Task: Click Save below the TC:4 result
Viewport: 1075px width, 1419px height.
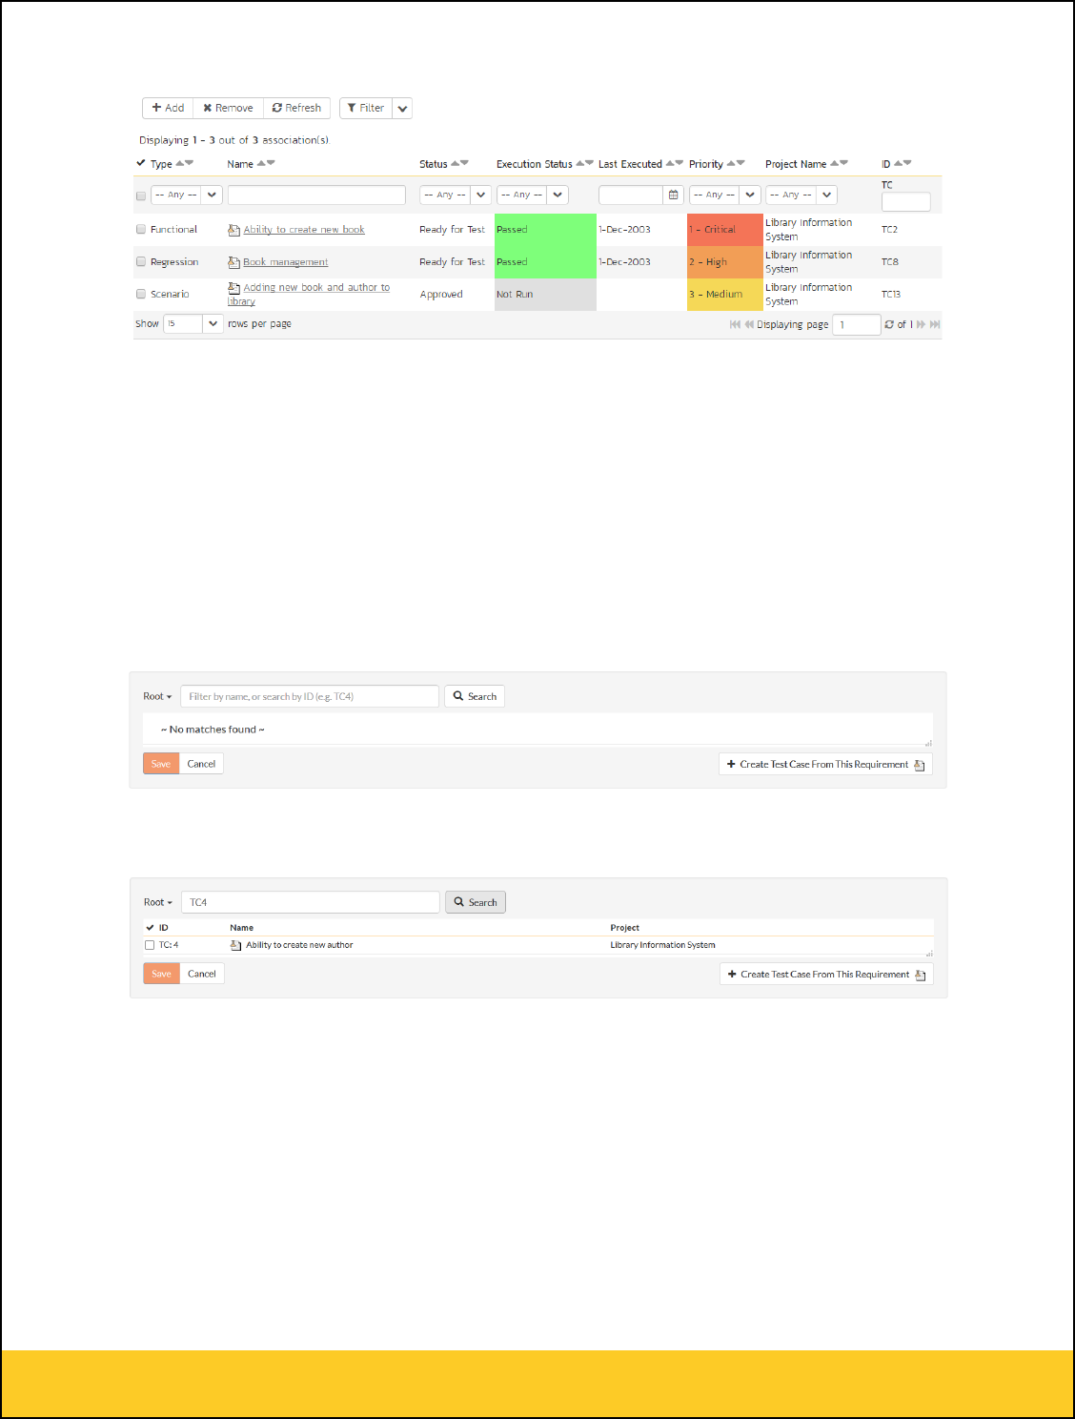Action: point(162,974)
